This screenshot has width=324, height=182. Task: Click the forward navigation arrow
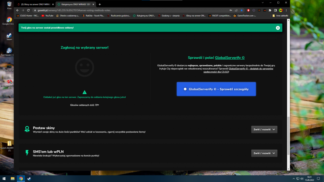pyautogui.click(x=23, y=10)
